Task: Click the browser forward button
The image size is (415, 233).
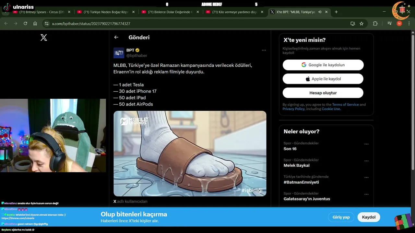Action: 16,23
